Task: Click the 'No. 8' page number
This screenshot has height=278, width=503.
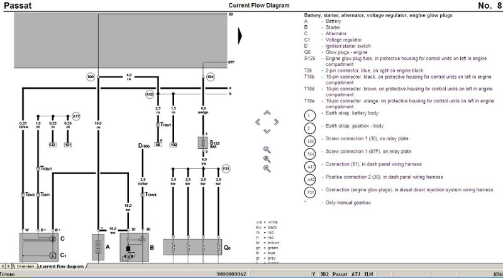Action: pos(490,6)
